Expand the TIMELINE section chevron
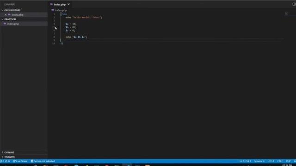 (2, 157)
